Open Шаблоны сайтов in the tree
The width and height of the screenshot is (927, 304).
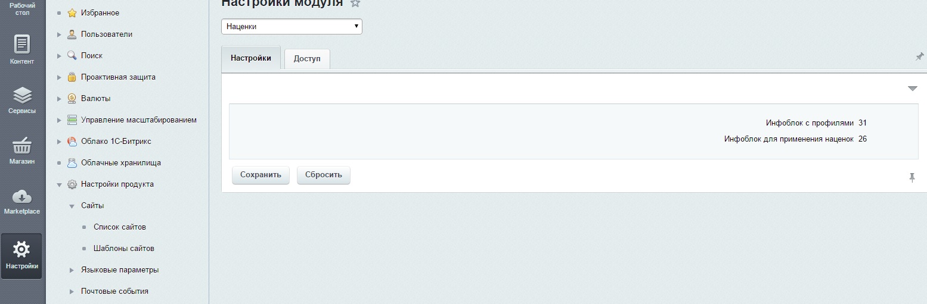coord(123,249)
